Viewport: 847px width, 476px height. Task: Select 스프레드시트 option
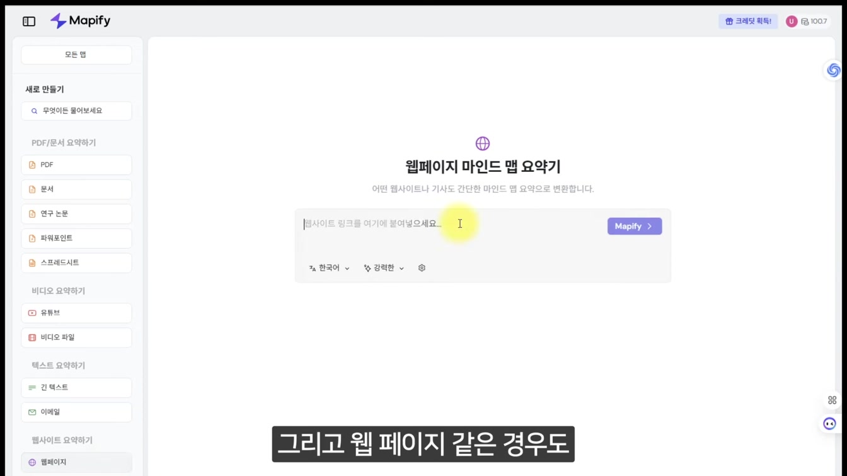pos(76,263)
